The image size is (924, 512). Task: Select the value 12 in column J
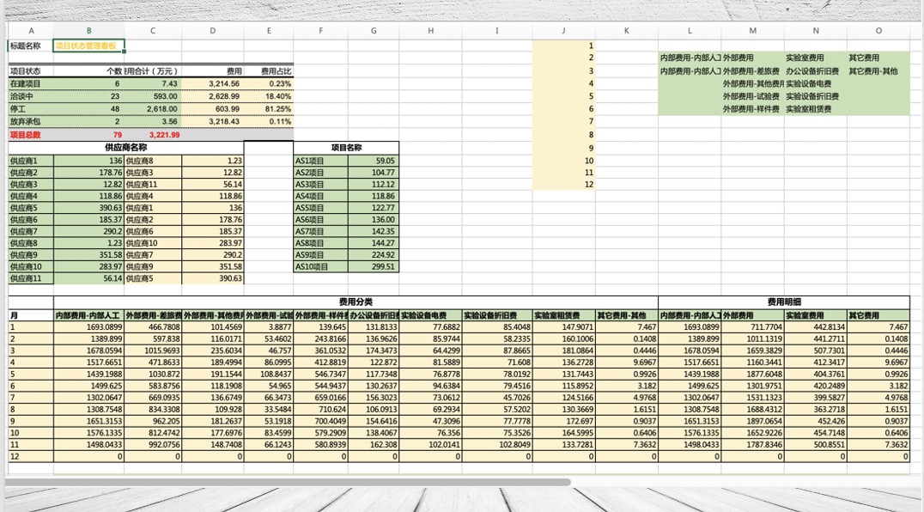click(563, 185)
